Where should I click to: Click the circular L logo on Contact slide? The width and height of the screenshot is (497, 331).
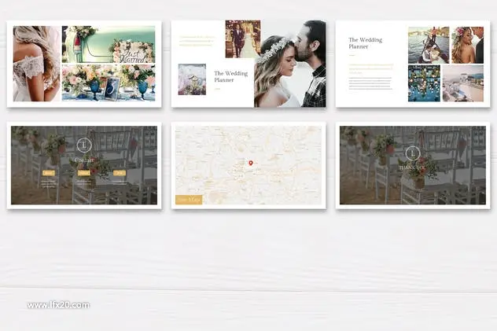(x=84, y=145)
